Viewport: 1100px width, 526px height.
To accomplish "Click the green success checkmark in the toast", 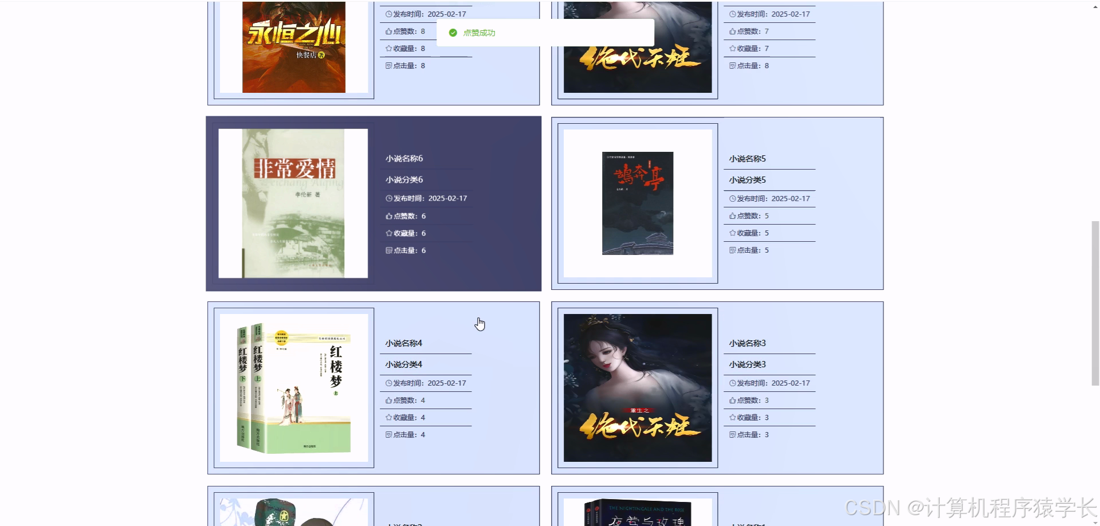I will (453, 33).
